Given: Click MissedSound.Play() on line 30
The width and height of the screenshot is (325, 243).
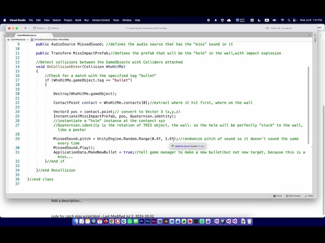Looking at the screenshot, I should [74, 148].
